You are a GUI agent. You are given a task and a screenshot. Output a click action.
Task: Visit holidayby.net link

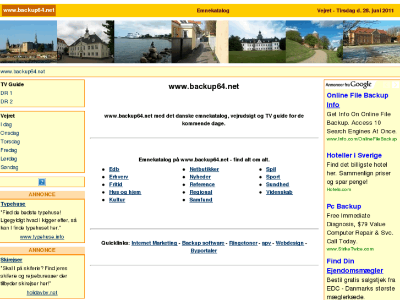[x=42, y=293]
